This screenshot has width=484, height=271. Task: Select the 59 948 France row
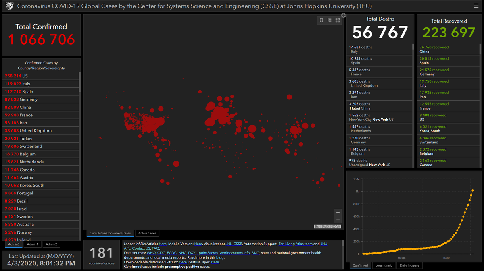pos(40,115)
